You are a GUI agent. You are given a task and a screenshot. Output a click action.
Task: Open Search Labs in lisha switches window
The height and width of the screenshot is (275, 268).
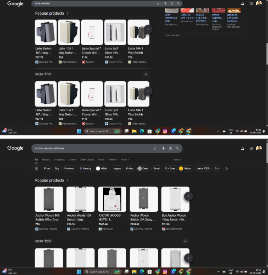coord(242,3)
